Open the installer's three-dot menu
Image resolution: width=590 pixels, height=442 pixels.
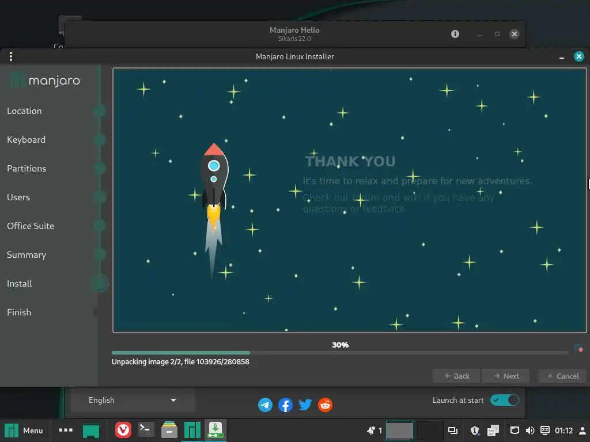pyautogui.click(x=11, y=57)
